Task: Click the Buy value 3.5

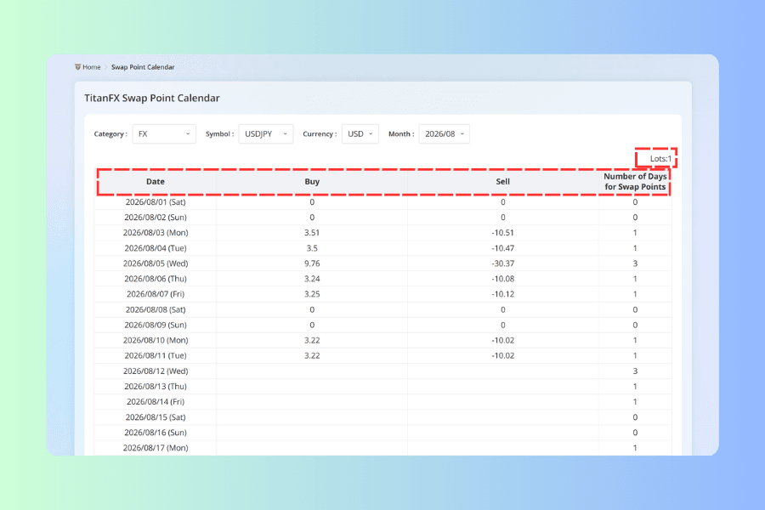Action: click(x=312, y=248)
